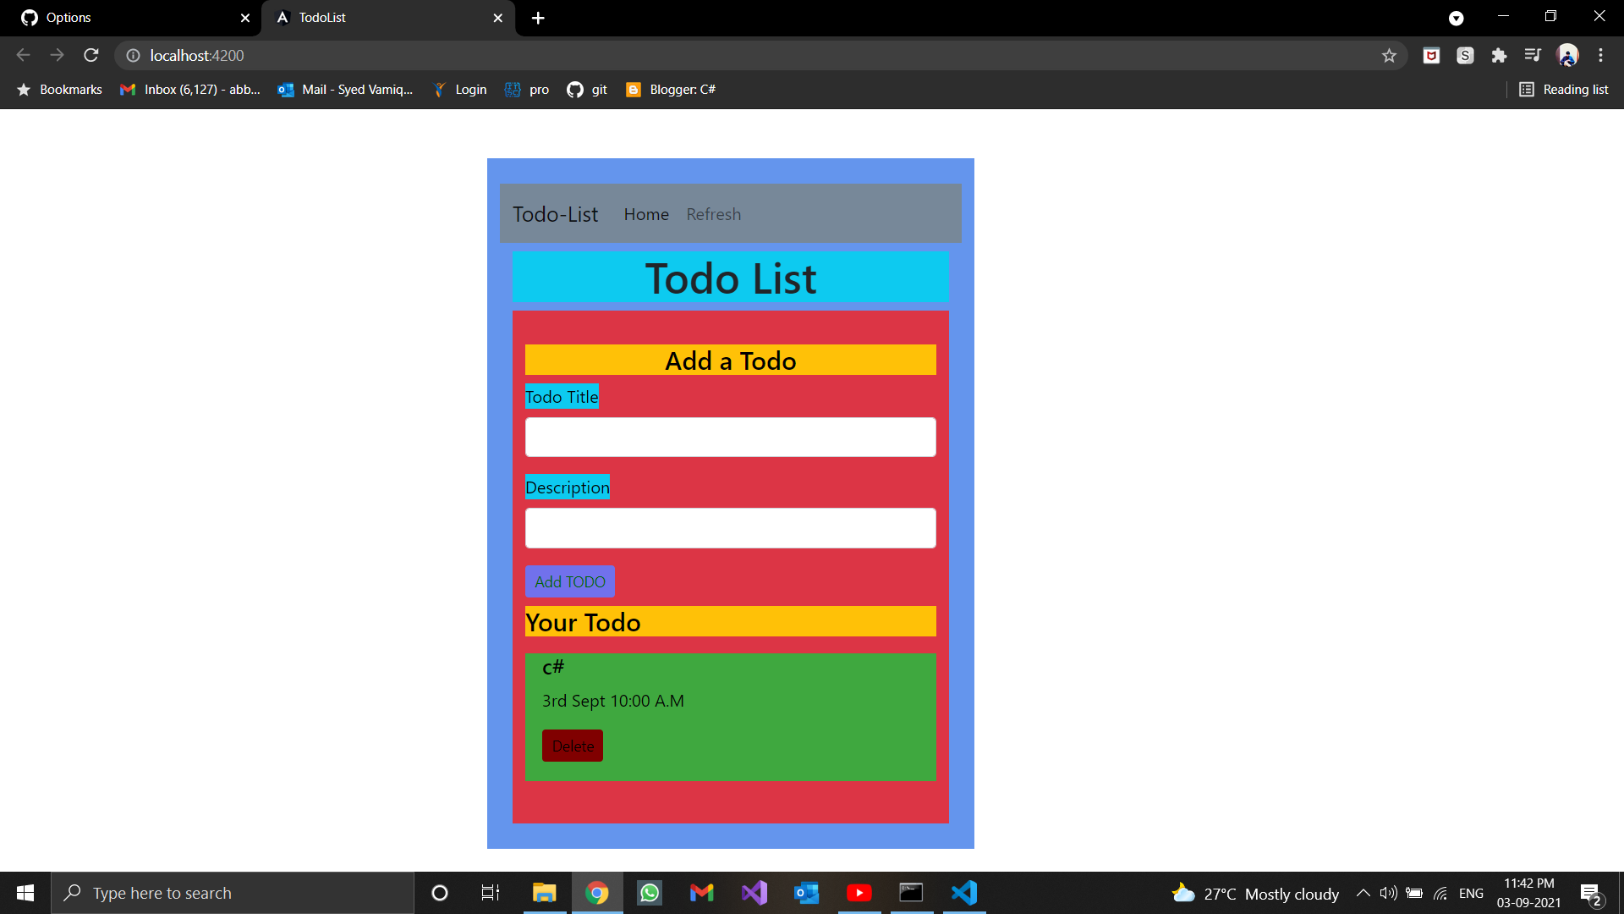Open the Blogger: C# bookmark

pos(670,90)
